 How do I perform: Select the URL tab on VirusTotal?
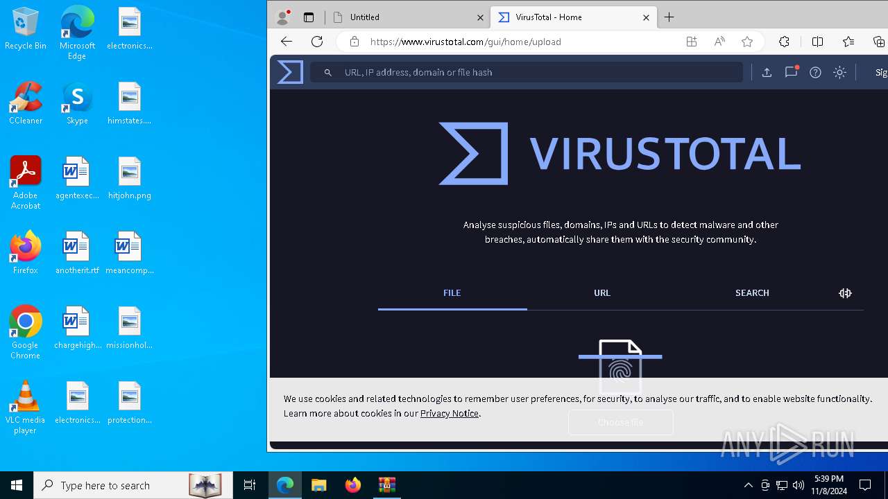click(602, 293)
